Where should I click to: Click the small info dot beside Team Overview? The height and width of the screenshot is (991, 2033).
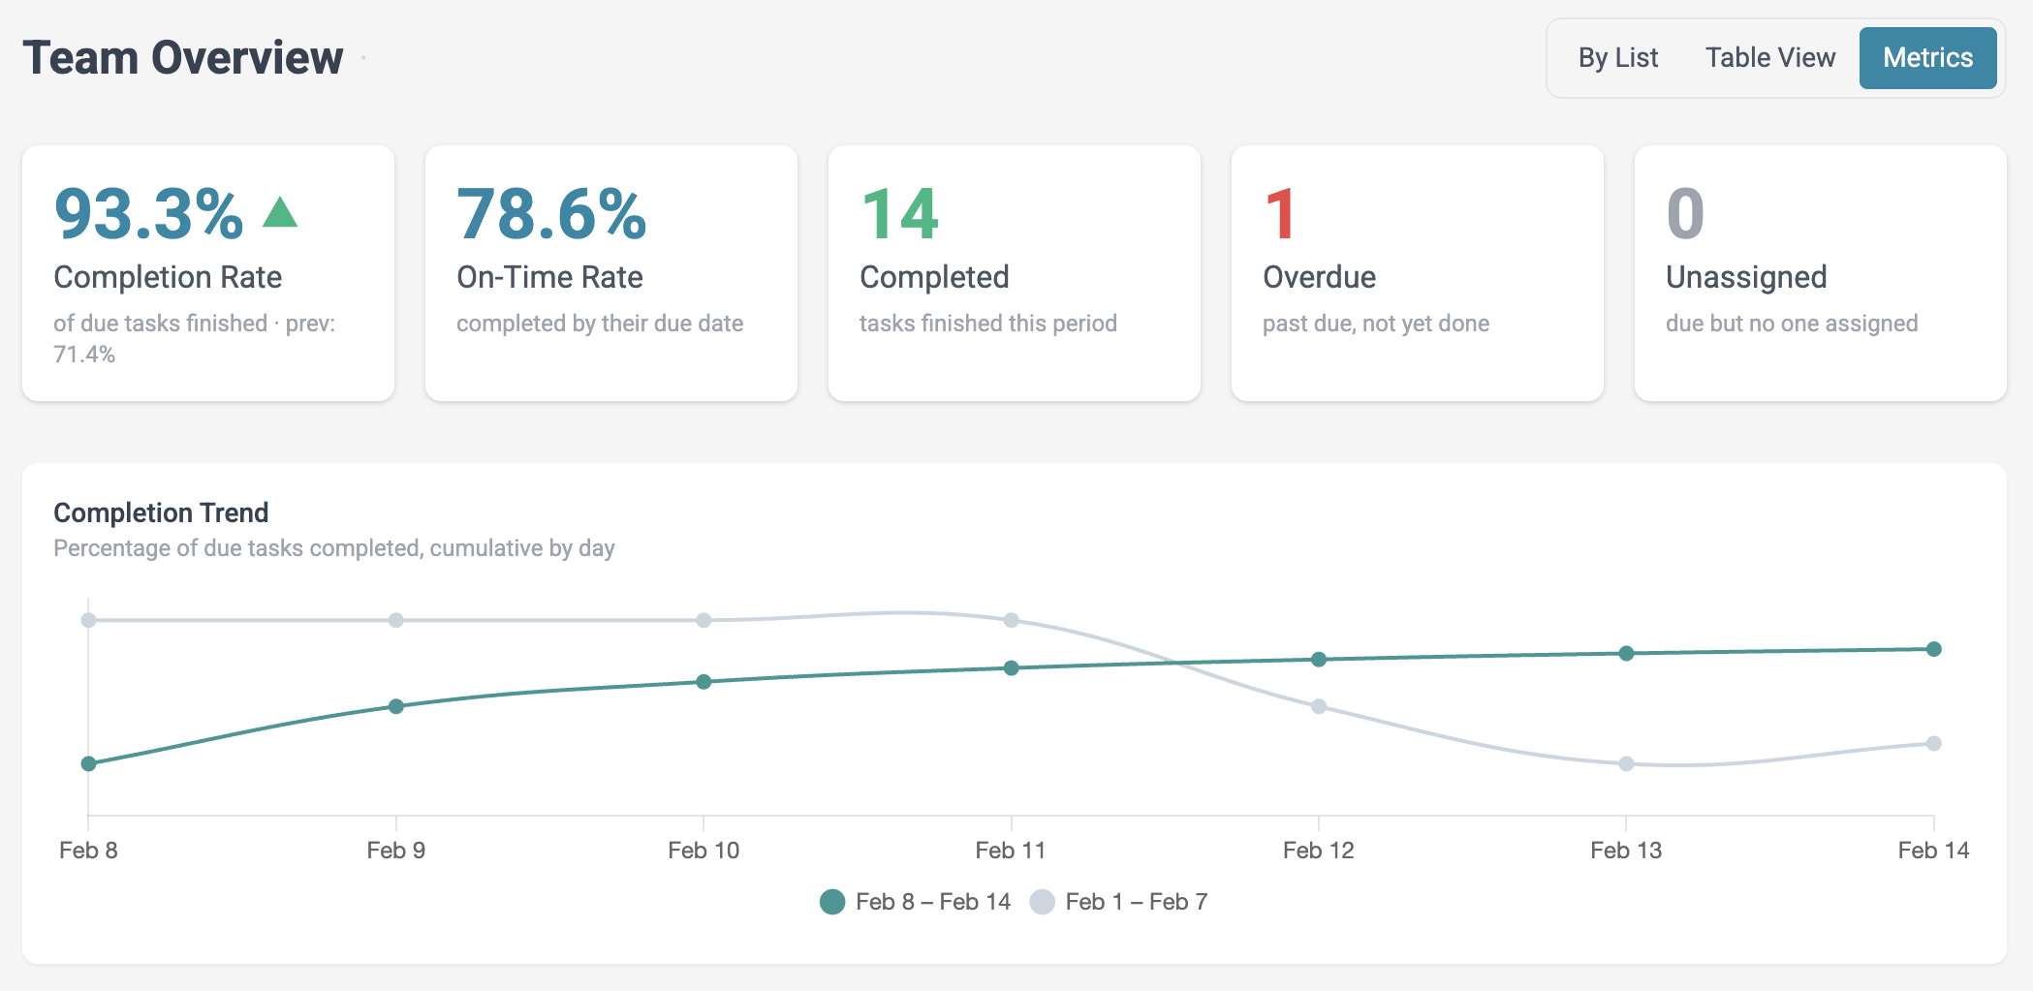[363, 56]
